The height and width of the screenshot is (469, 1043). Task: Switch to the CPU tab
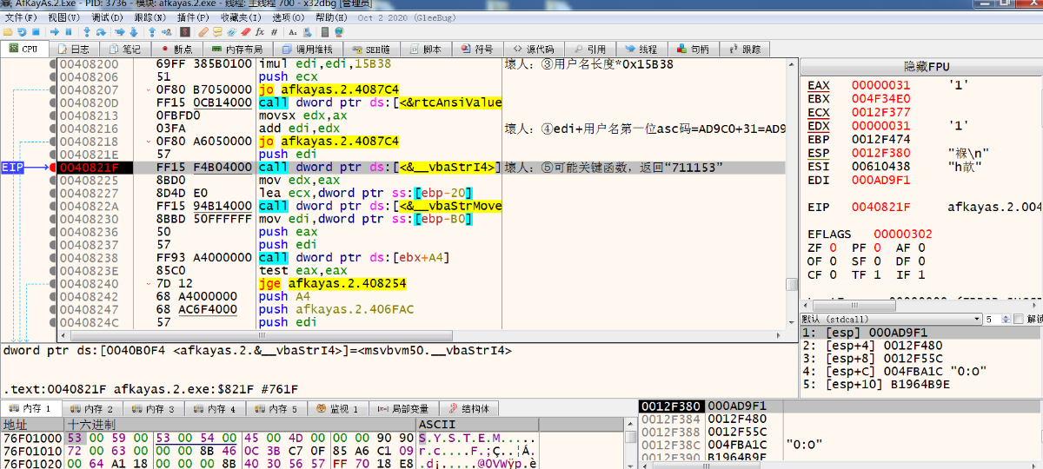pos(24,49)
